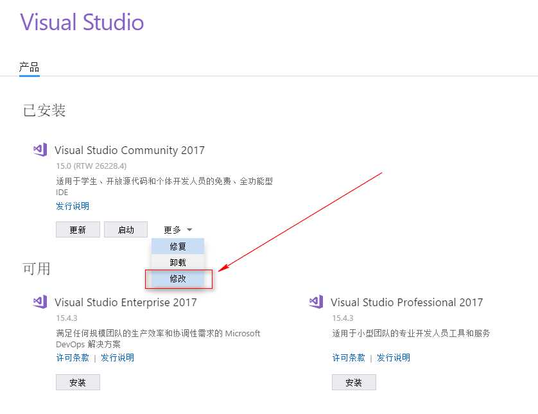
Task: Click the large Visual Studio header title
Action: coord(82,22)
